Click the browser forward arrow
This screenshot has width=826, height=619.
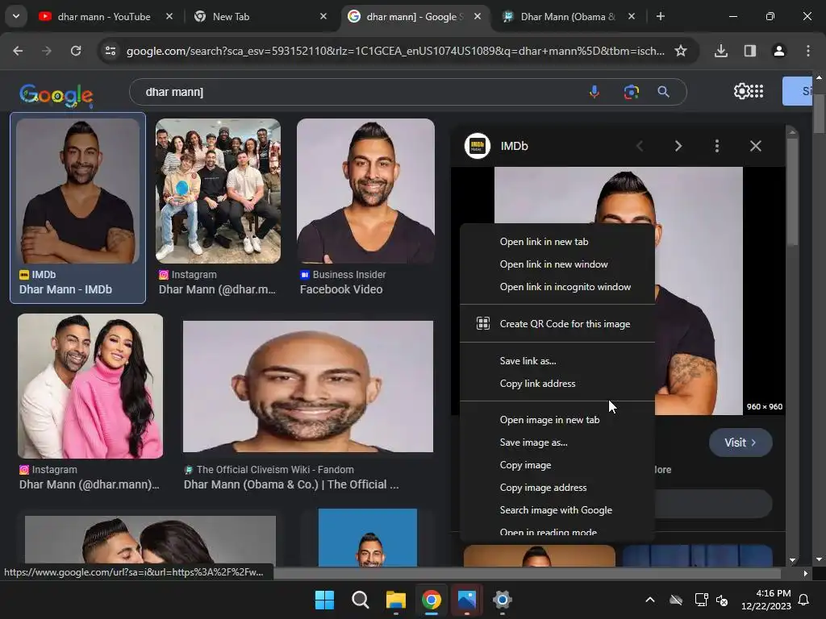point(46,51)
